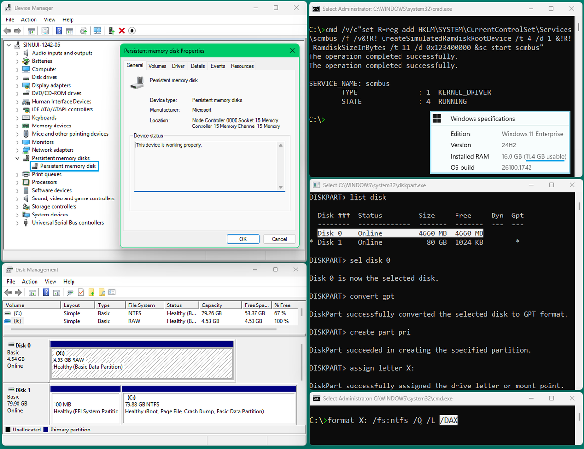Click the red X uninstall device icon
This screenshot has height=449, width=584.
[122, 31]
